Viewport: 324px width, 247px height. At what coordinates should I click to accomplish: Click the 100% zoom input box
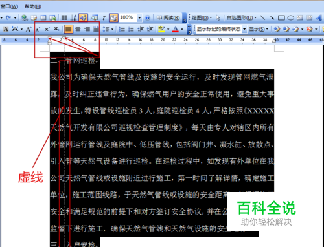tap(128, 17)
